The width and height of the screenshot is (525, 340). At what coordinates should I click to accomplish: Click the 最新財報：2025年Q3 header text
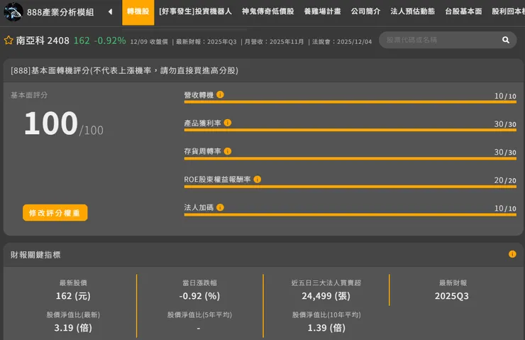pyautogui.click(x=206, y=42)
